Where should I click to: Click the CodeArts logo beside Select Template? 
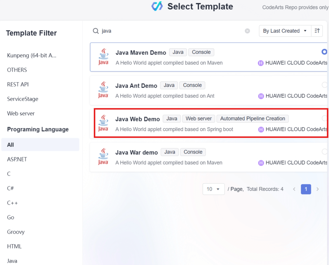coord(157,6)
